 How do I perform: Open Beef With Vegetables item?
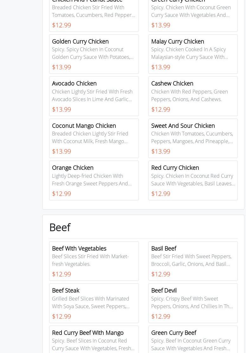(79, 248)
